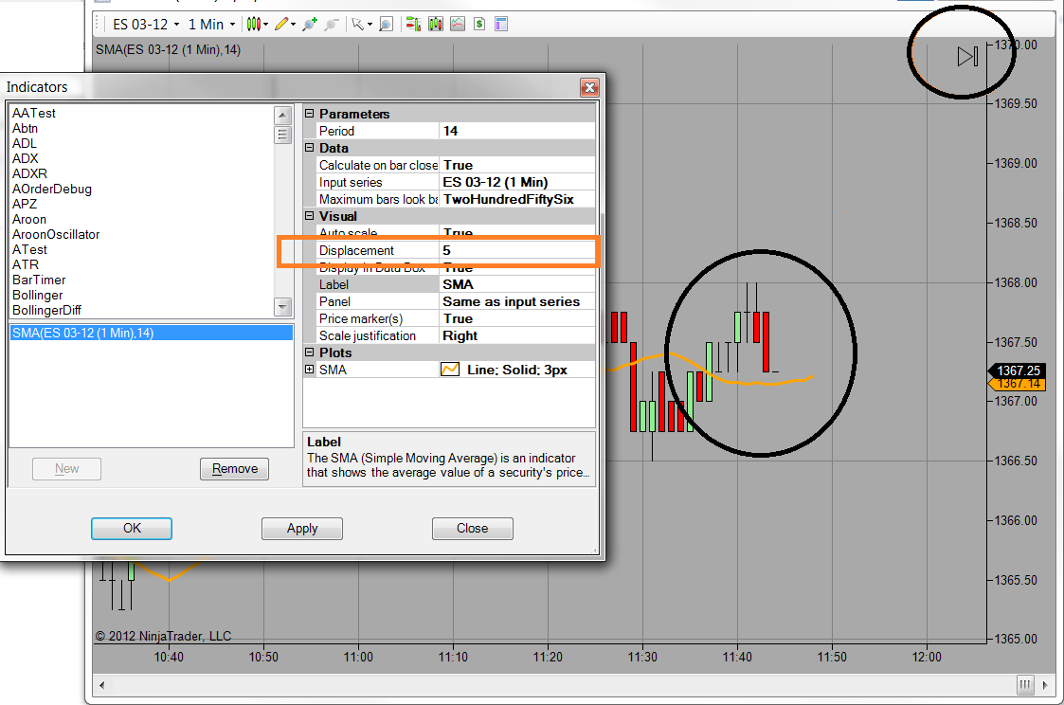
Task: Select AATest in indicator list
Action: click(x=34, y=114)
